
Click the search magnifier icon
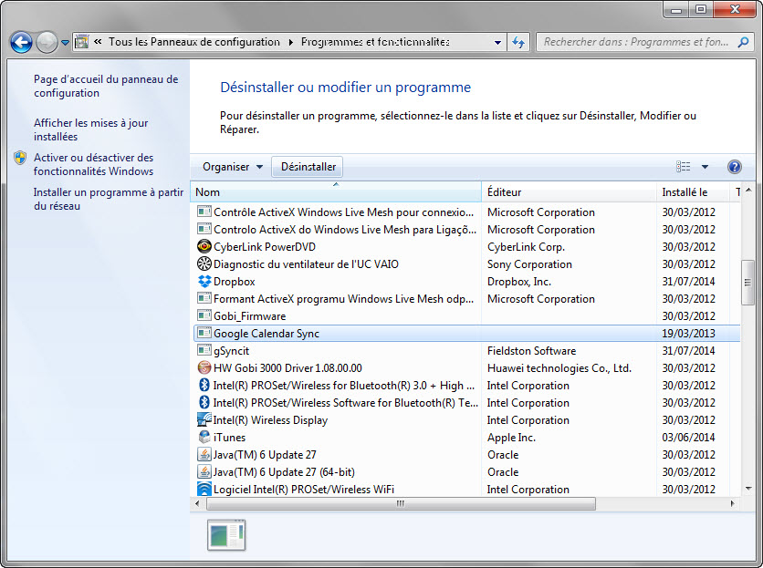pos(743,42)
